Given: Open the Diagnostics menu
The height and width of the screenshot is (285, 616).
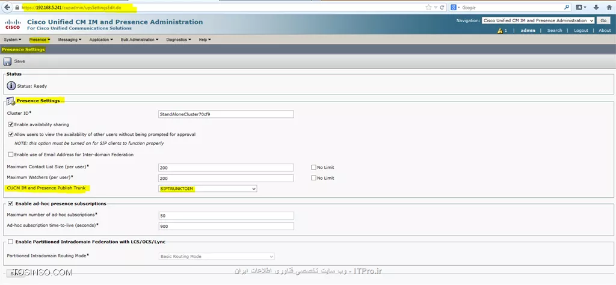Looking at the screenshot, I should coord(178,40).
